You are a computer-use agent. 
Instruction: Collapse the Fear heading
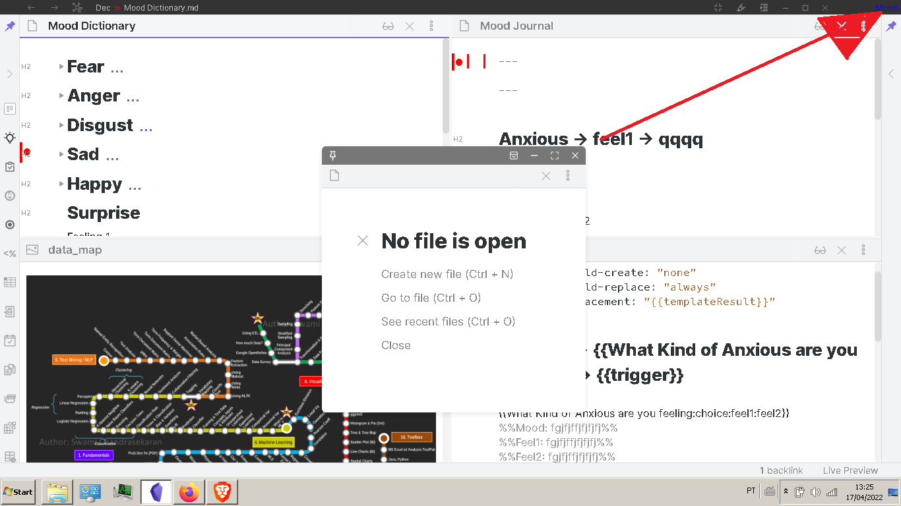pos(61,66)
